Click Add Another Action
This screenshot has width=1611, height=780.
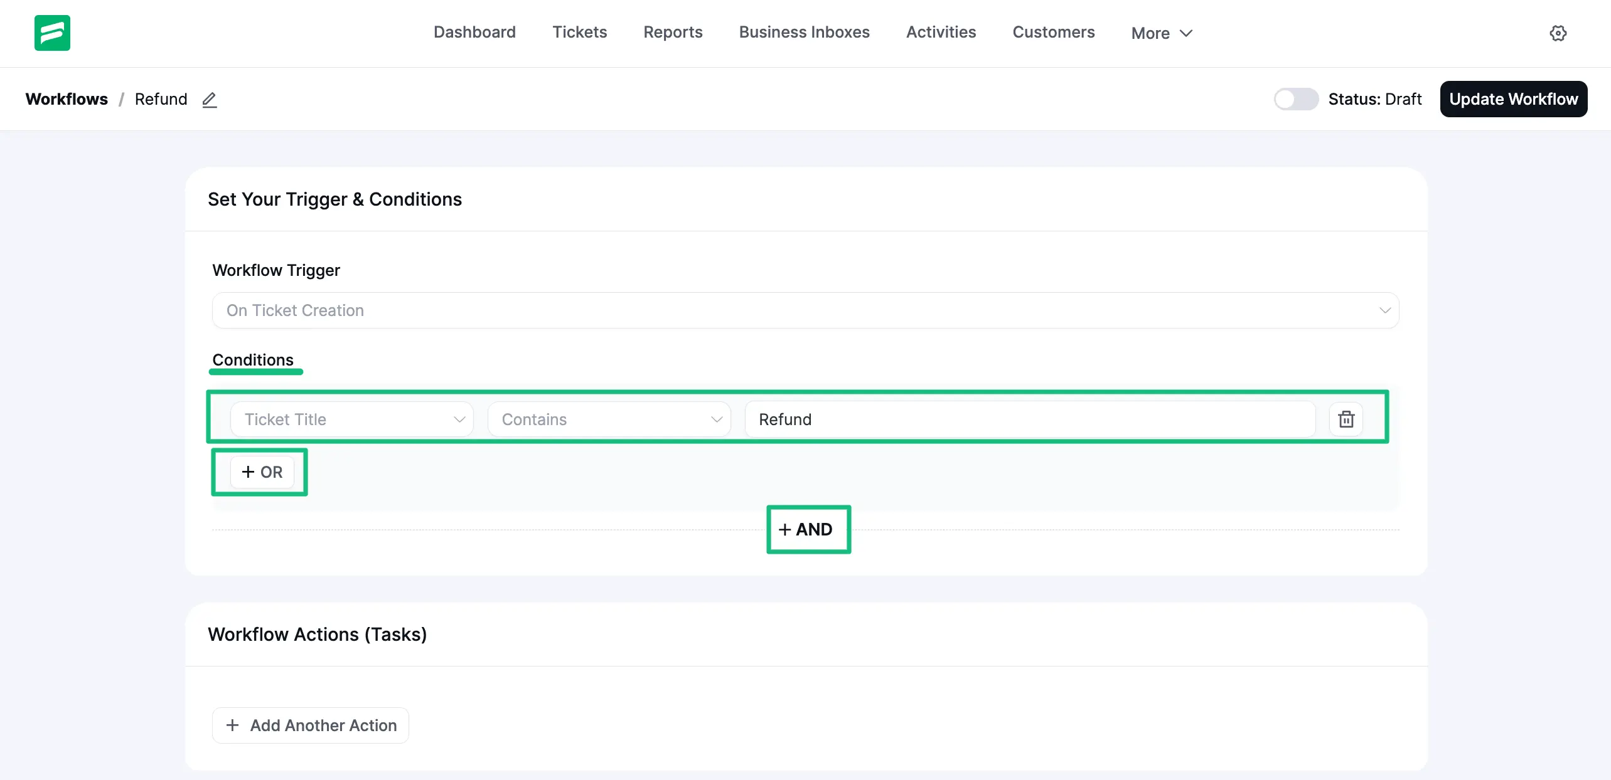pyautogui.click(x=310, y=725)
